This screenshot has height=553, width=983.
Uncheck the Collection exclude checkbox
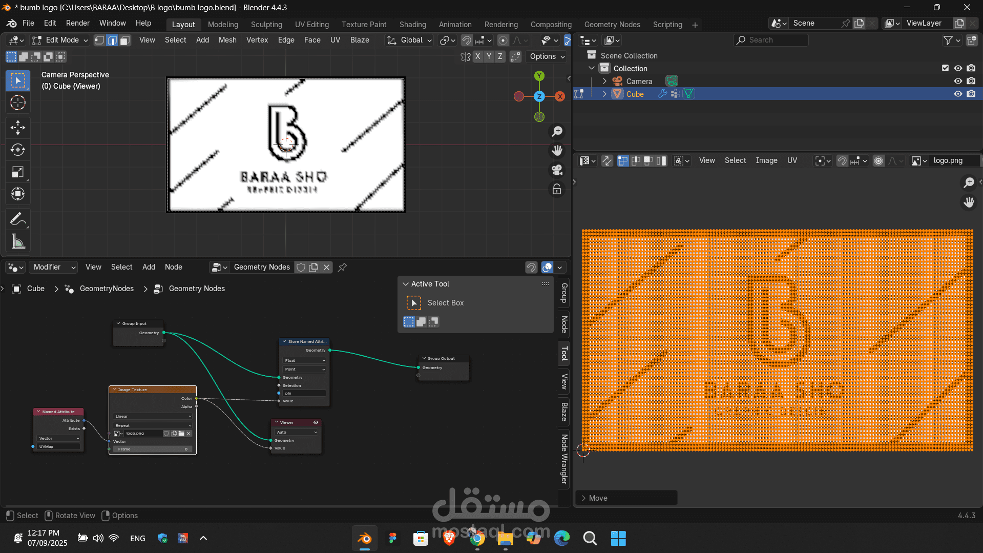tap(945, 68)
